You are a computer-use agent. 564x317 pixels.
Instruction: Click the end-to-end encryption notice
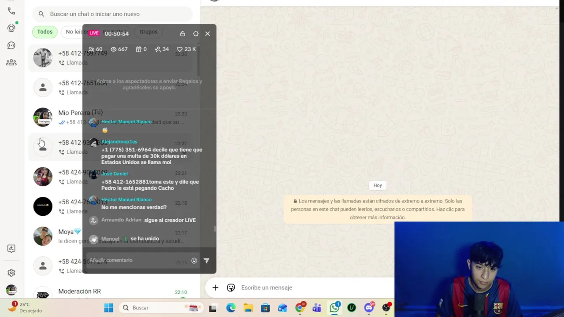click(378, 209)
